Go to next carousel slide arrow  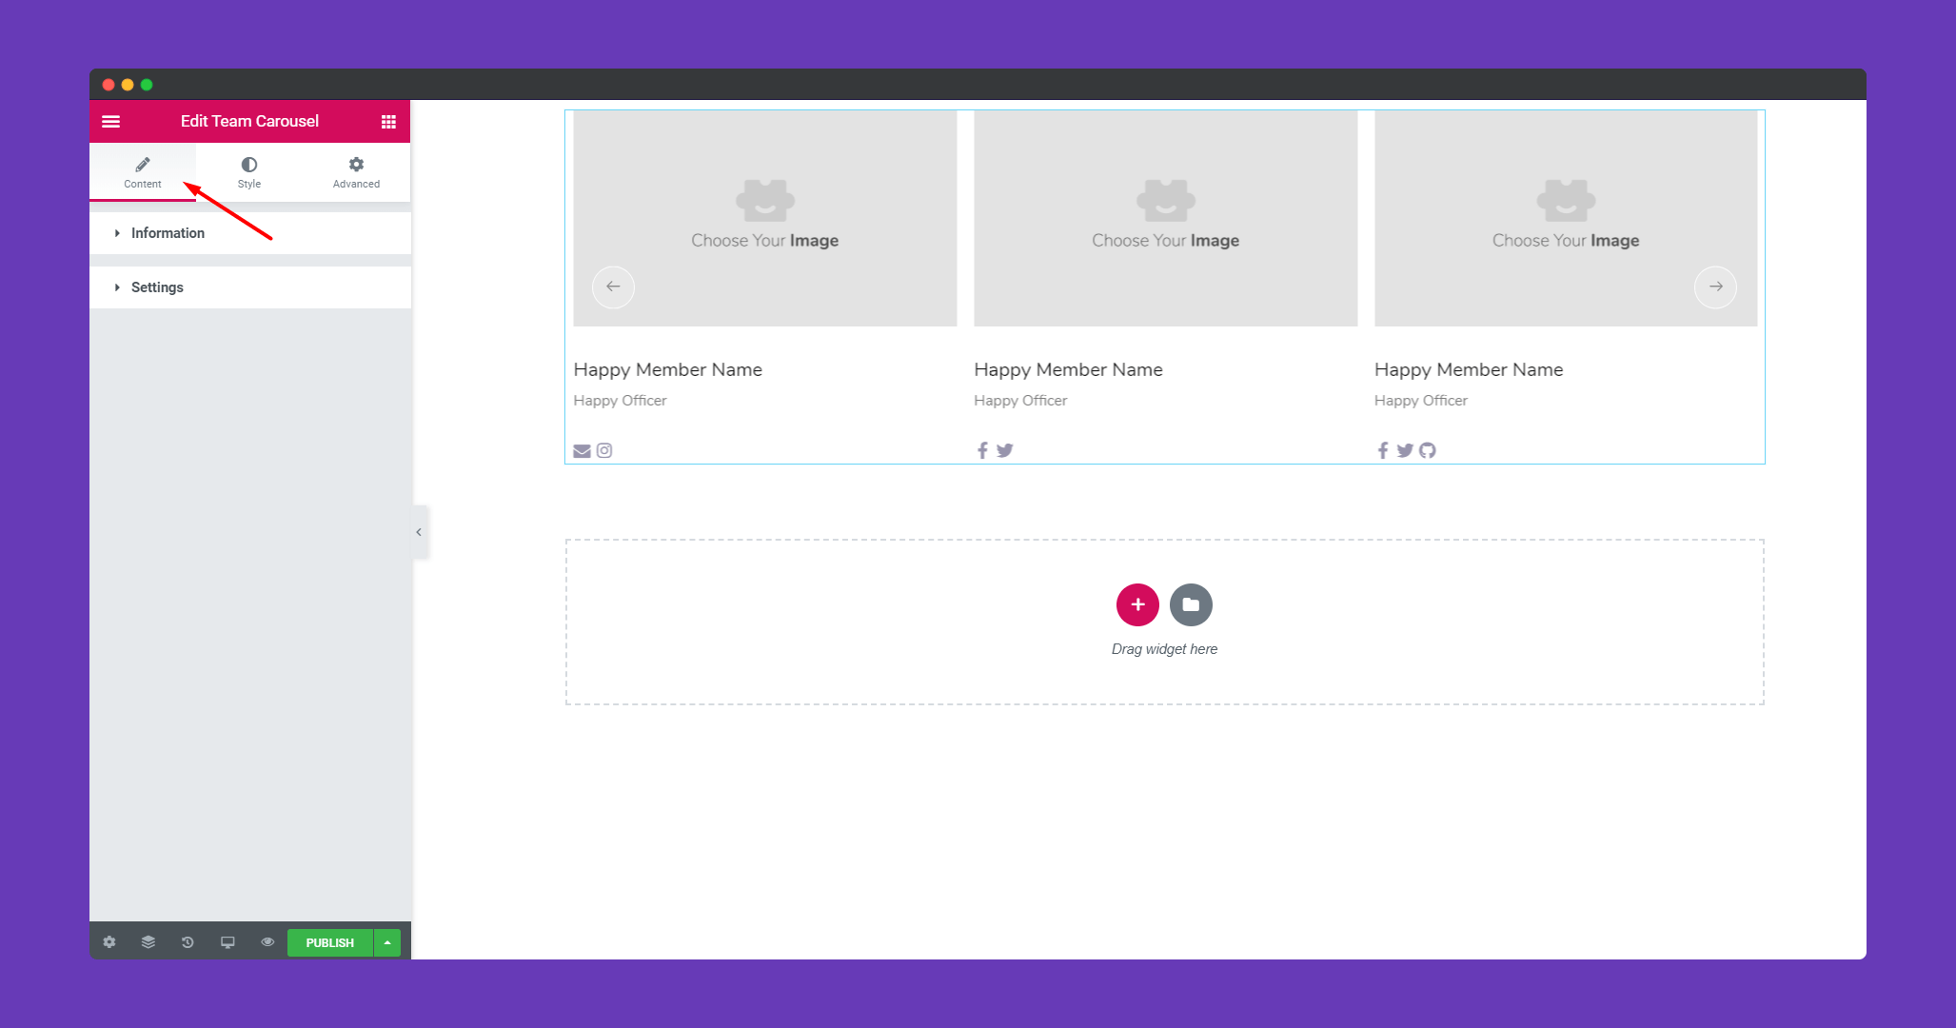pos(1715,287)
